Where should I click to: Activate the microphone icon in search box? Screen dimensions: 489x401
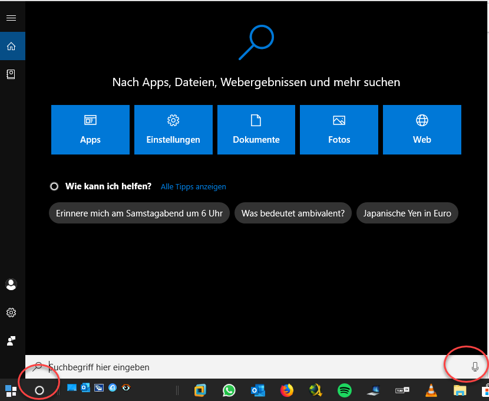click(475, 367)
